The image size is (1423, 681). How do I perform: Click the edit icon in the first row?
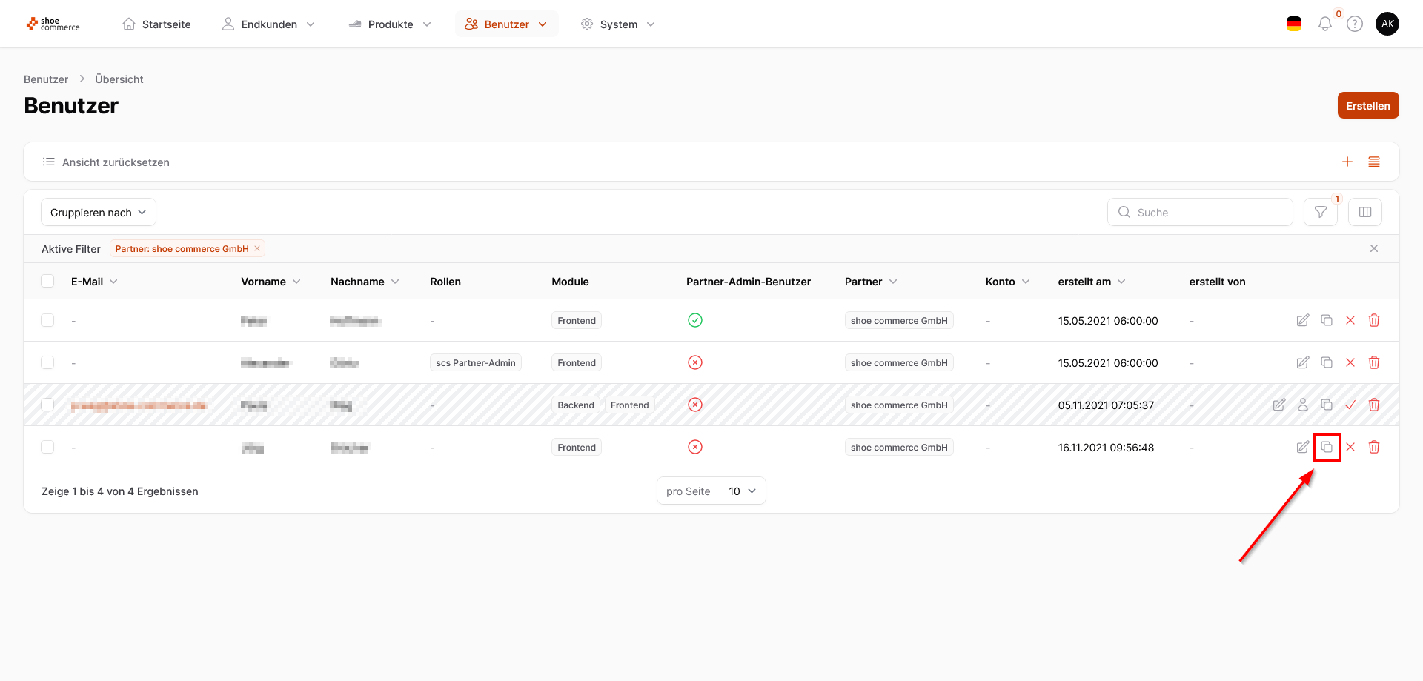pyautogui.click(x=1302, y=321)
